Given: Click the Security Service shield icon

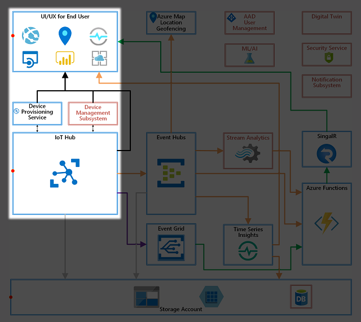Looking at the screenshot, I should tap(329, 58).
